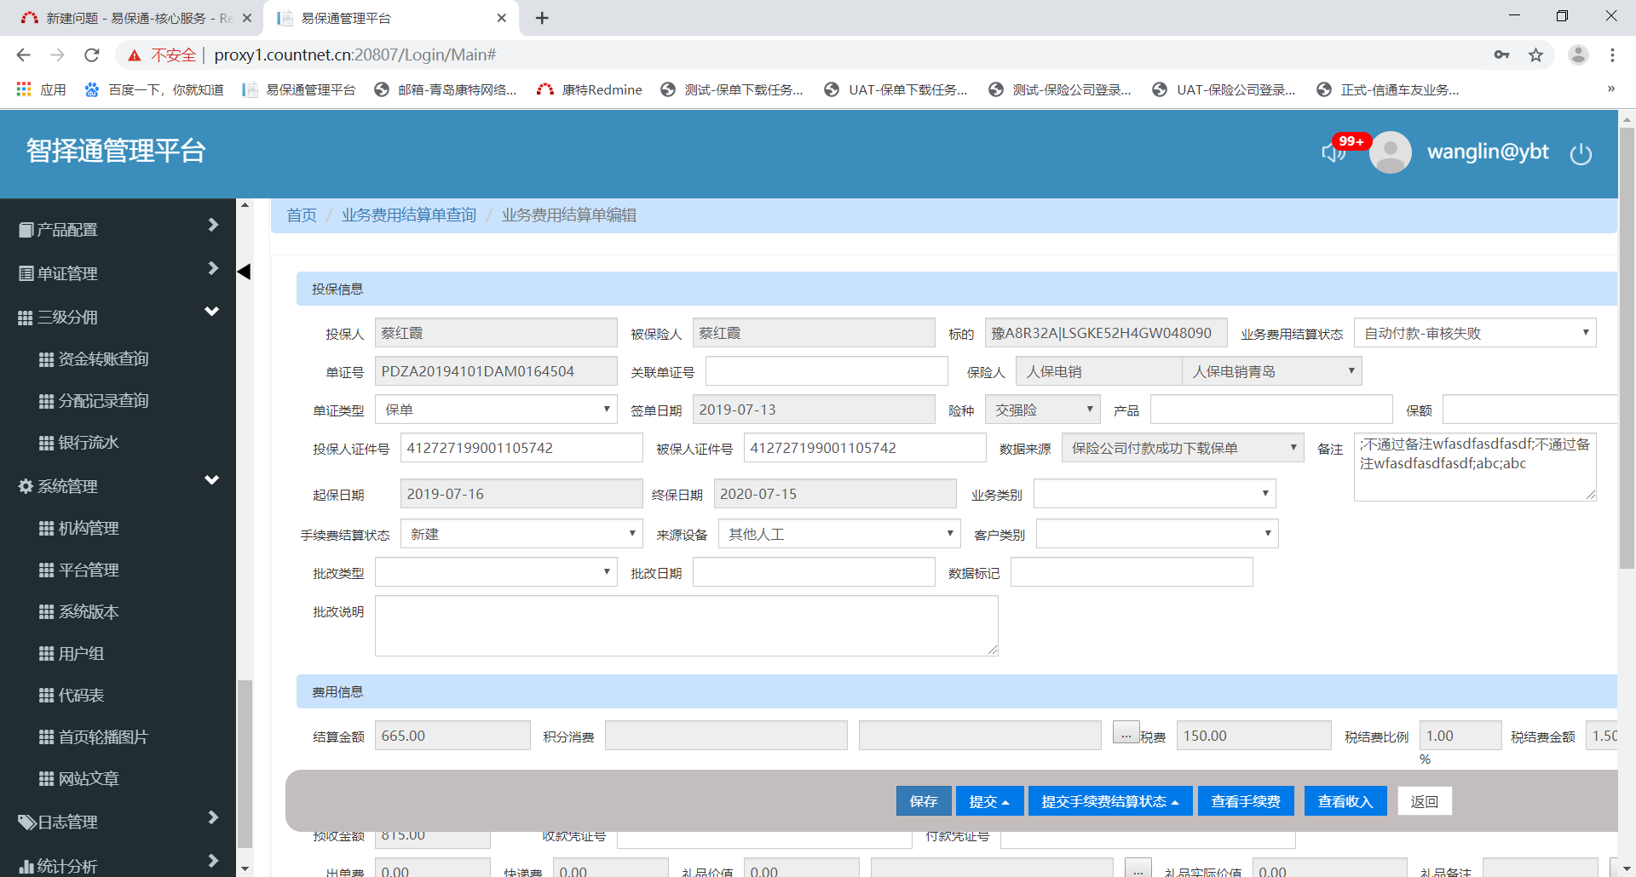This screenshot has width=1636, height=877.
Task: Click the ellipsis button before 税费
Action: click(x=1126, y=733)
